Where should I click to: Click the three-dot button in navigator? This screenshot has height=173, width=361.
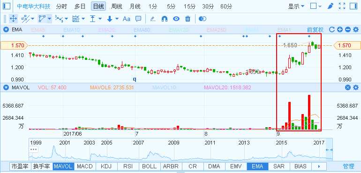34,149
